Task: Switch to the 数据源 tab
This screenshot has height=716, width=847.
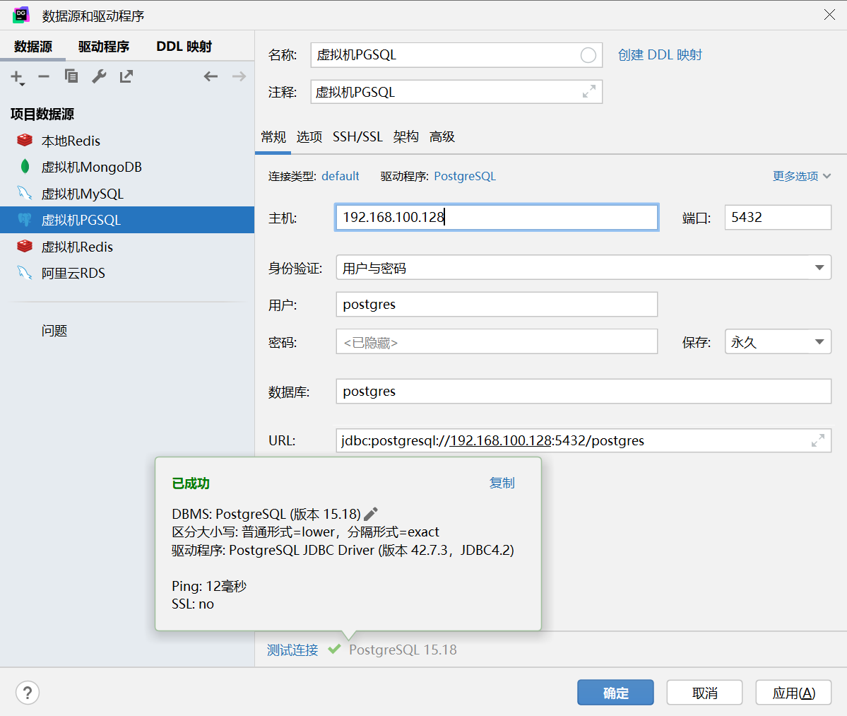Action: click(x=33, y=47)
